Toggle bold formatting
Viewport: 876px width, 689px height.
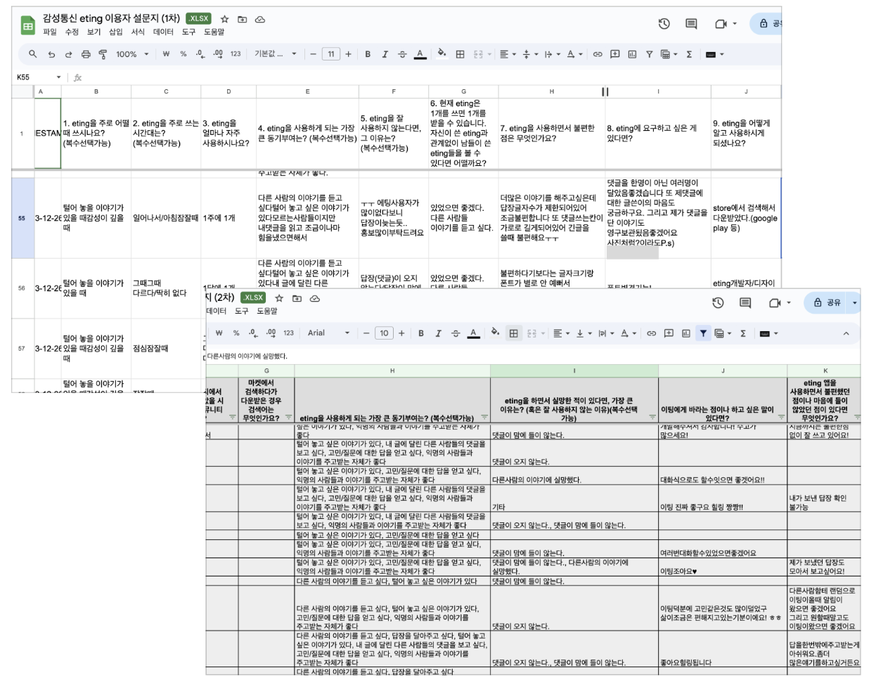[368, 53]
